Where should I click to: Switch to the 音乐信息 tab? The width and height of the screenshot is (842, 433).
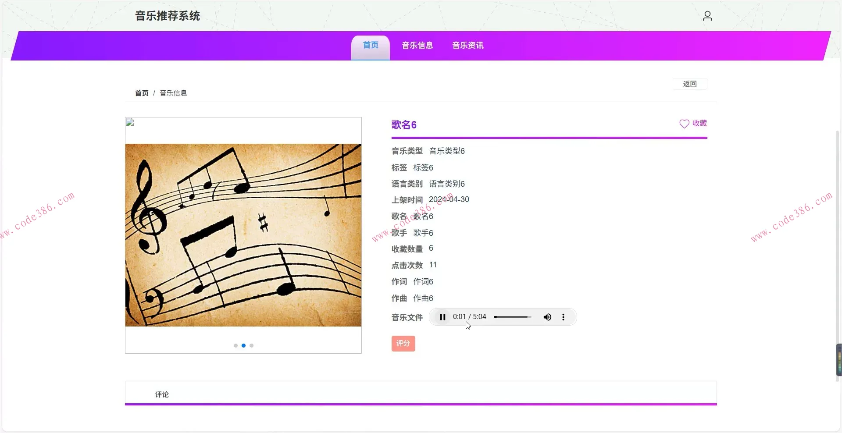pos(417,45)
